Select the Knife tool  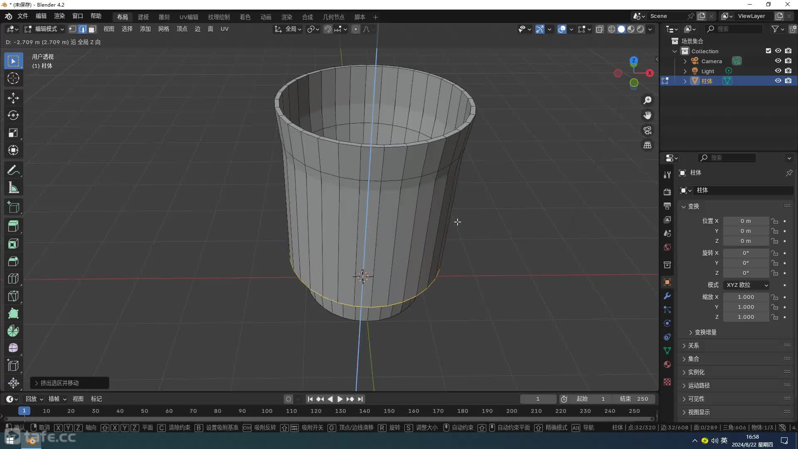pyautogui.click(x=13, y=296)
